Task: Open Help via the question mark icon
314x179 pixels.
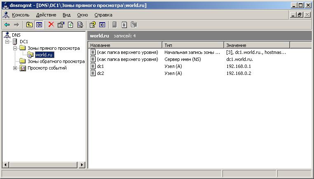Action: (x=93, y=25)
